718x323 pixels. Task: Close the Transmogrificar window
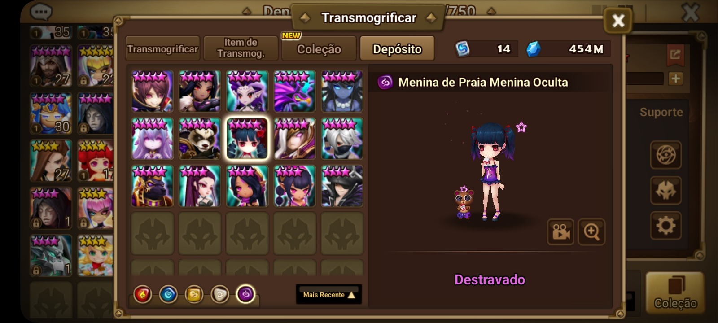click(618, 21)
